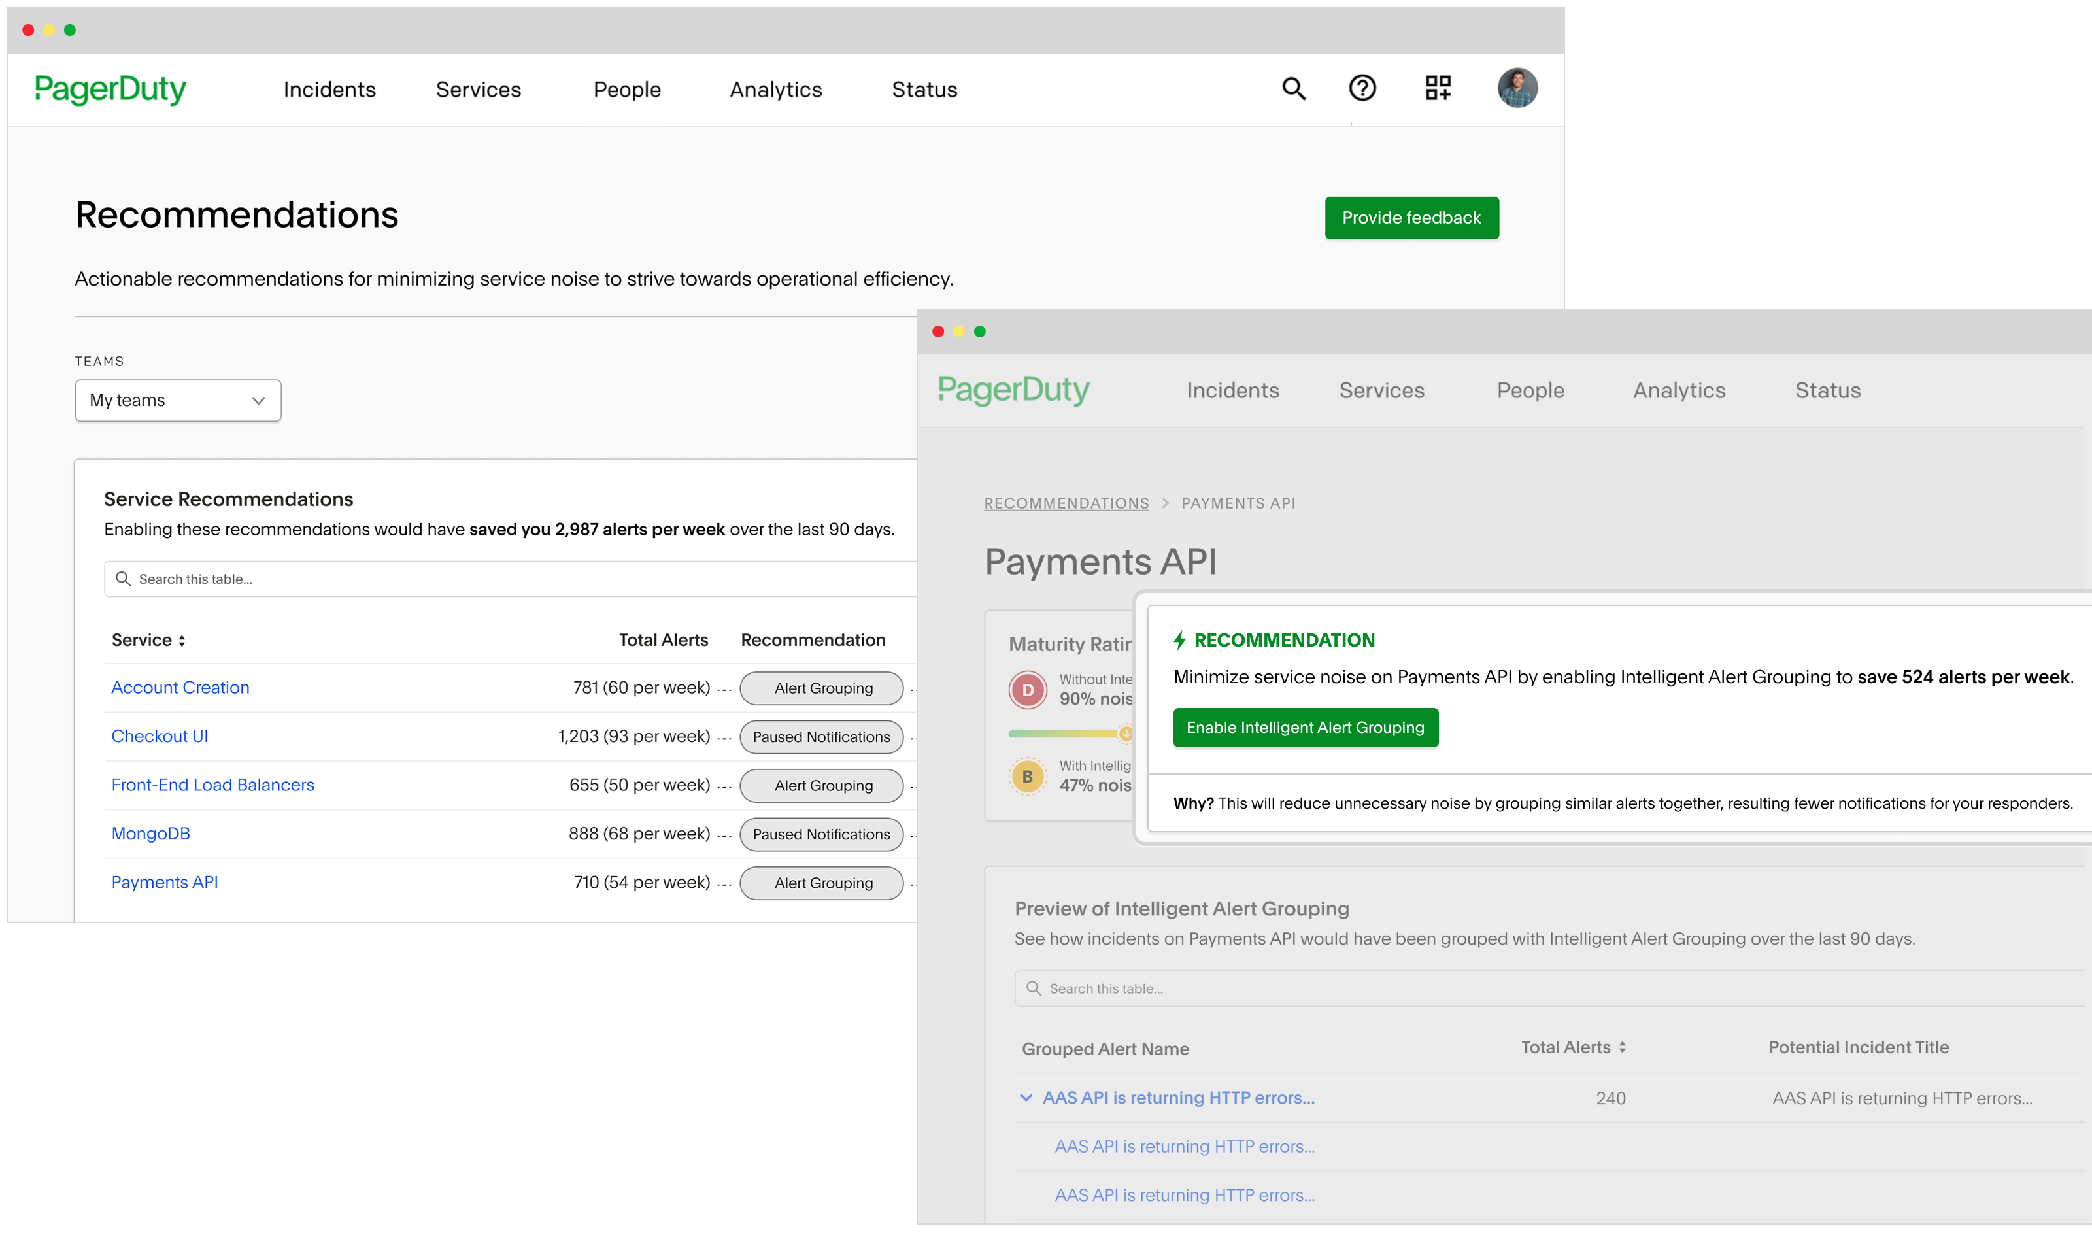Click the Provide feedback button
Screen dimensions: 2092x1233
pyautogui.click(x=1411, y=218)
